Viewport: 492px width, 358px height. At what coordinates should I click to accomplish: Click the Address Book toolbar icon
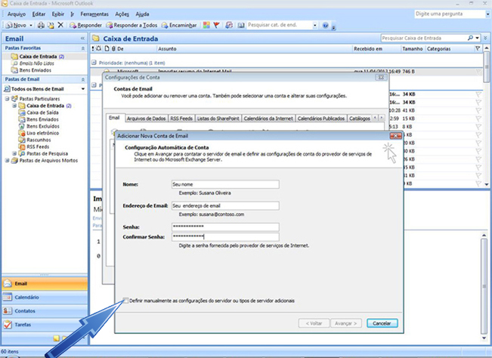(x=240, y=25)
